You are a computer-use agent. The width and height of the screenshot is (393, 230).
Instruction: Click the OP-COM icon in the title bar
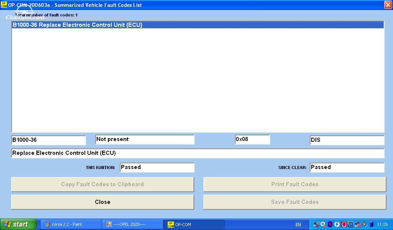[4, 5]
